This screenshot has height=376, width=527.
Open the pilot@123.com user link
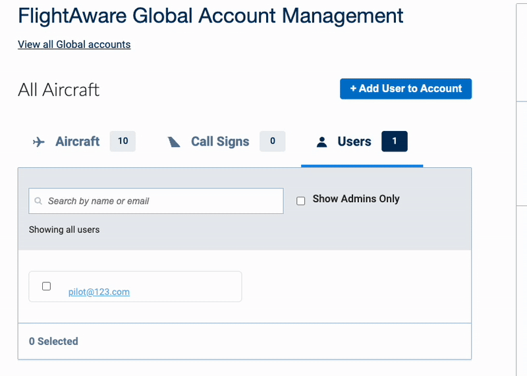[x=99, y=292]
